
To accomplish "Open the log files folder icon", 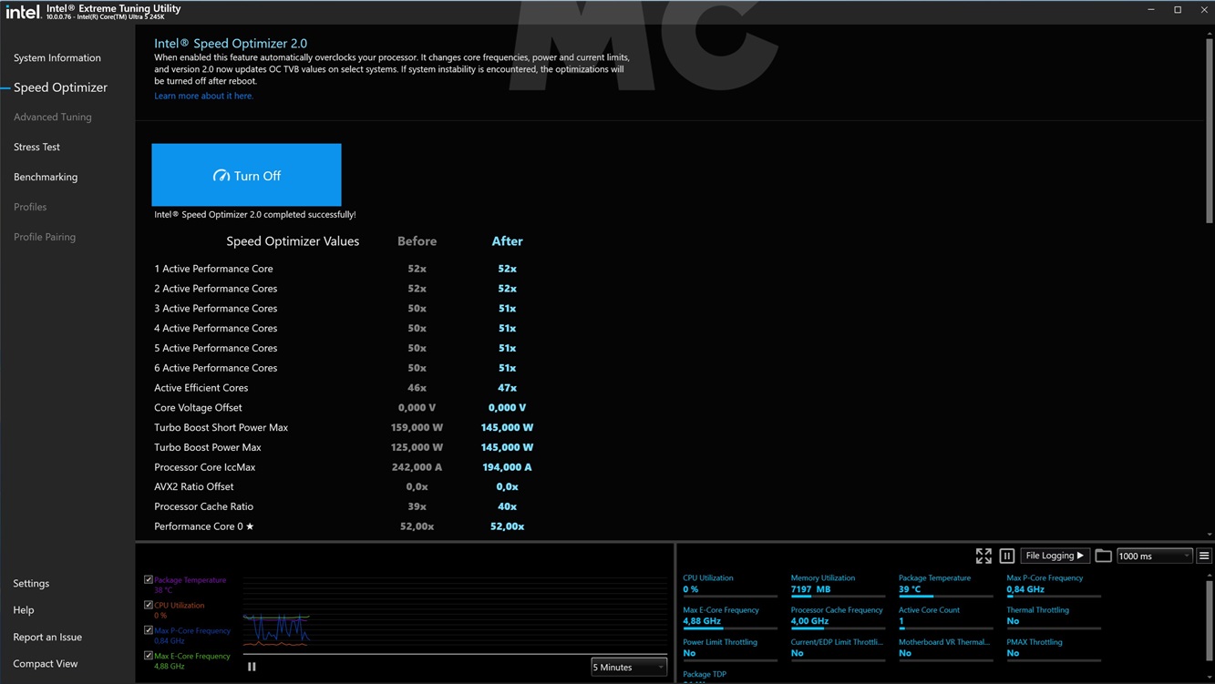I will click(x=1103, y=556).
